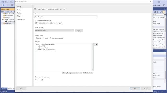Switch to the Parameters page in dialog
167x93 pixels.
pos(24,19)
